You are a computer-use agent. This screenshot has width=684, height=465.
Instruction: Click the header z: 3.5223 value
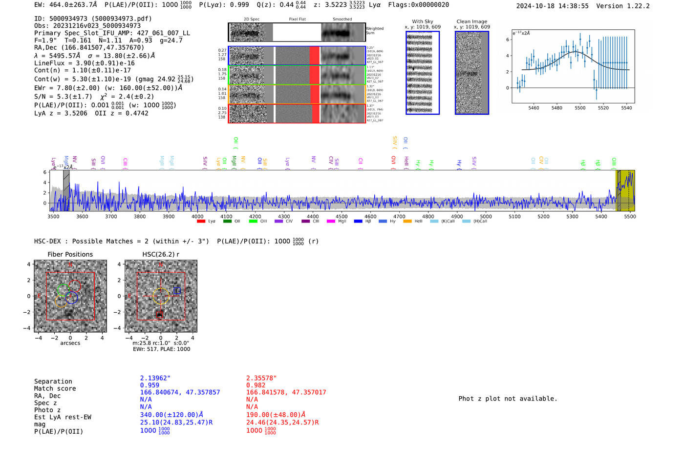pos(340,5)
